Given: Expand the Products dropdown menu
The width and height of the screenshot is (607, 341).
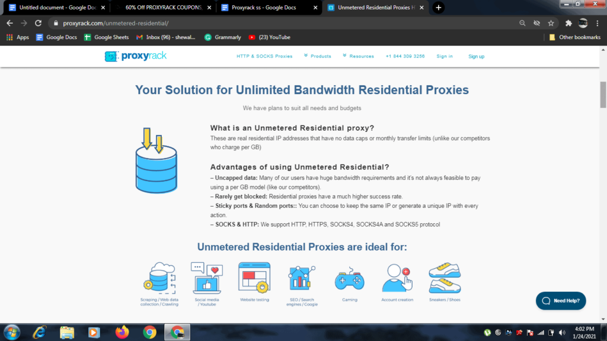Looking at the screenshot, I should 318,56.
